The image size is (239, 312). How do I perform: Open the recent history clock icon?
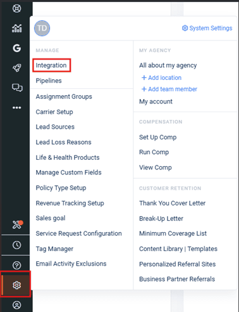pyautogui.click(x=16, y=245)
